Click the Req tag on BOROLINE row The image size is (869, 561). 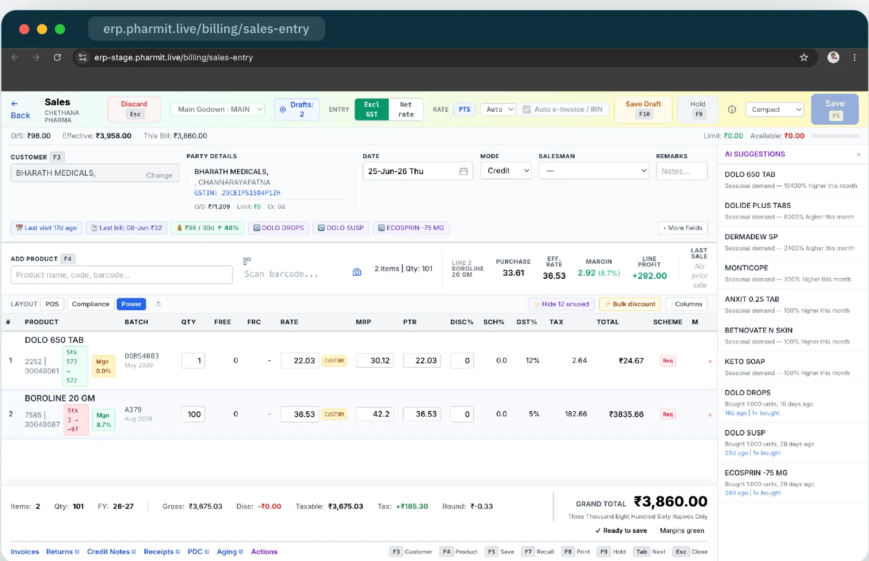(668, 415)
